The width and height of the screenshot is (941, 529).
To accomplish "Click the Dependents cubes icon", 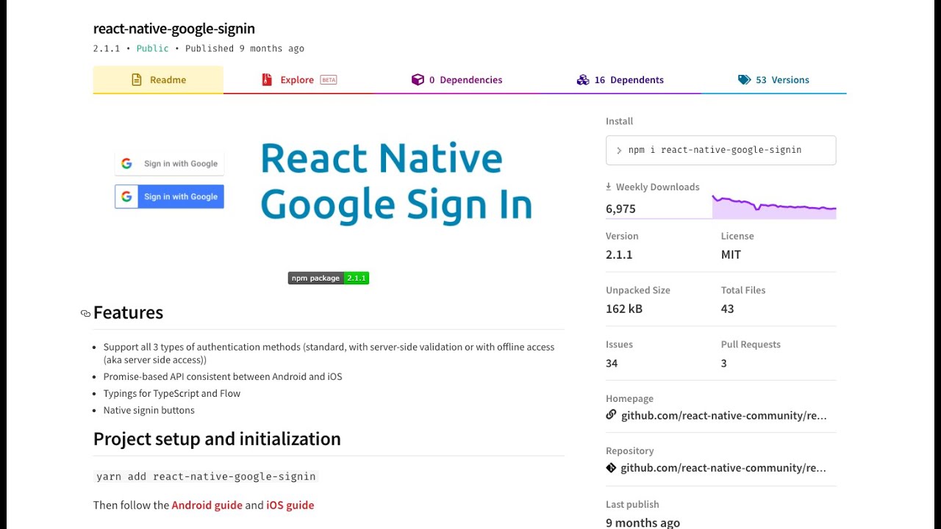I will pos(583,80).
